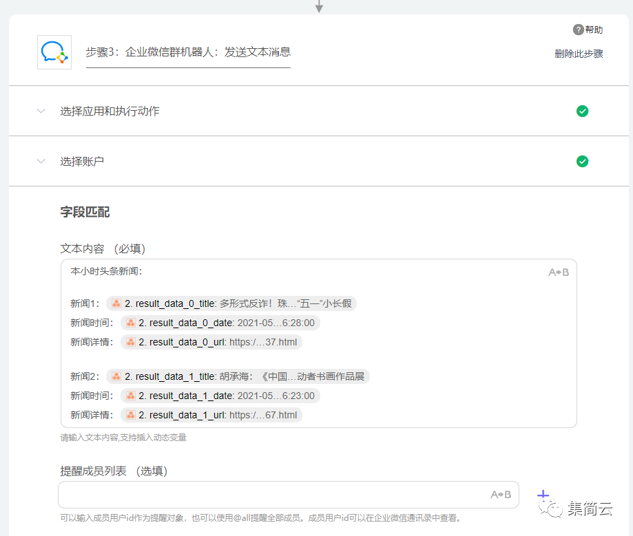Click the 提醒成员列表 (选填) label
Viewport: 633px width, 536px height.
click(x=114, y=471)
